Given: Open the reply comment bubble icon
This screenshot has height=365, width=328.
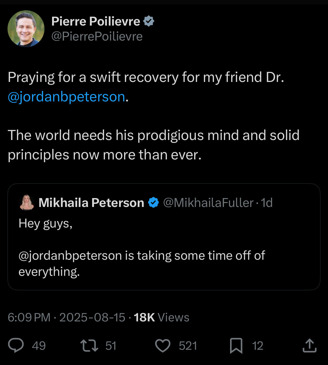Looking at the screenshot, I should 16,346.
